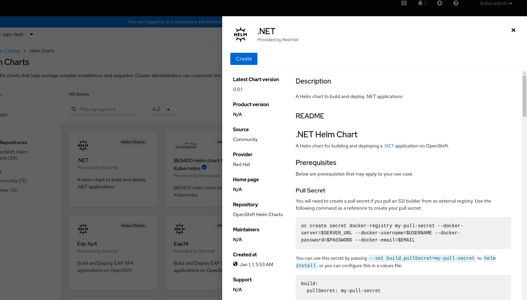This screenshot has height=300, width=527.
Task: Open the A-Z sort dropdown
Action: [x=163, y=109]
